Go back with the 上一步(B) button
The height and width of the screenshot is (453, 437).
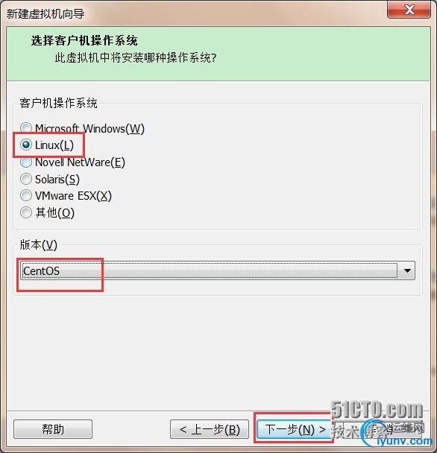coord(210,429)
